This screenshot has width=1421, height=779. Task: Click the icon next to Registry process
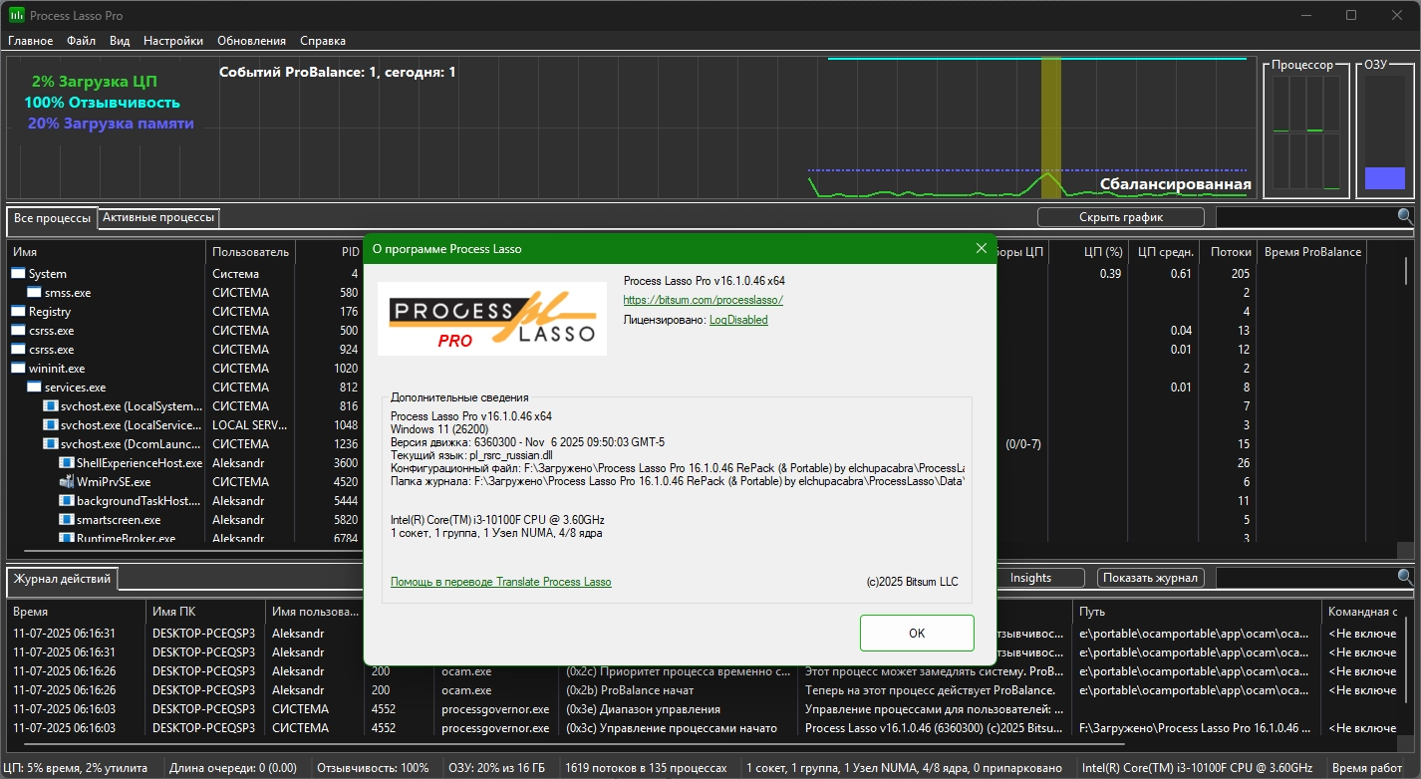19,312
